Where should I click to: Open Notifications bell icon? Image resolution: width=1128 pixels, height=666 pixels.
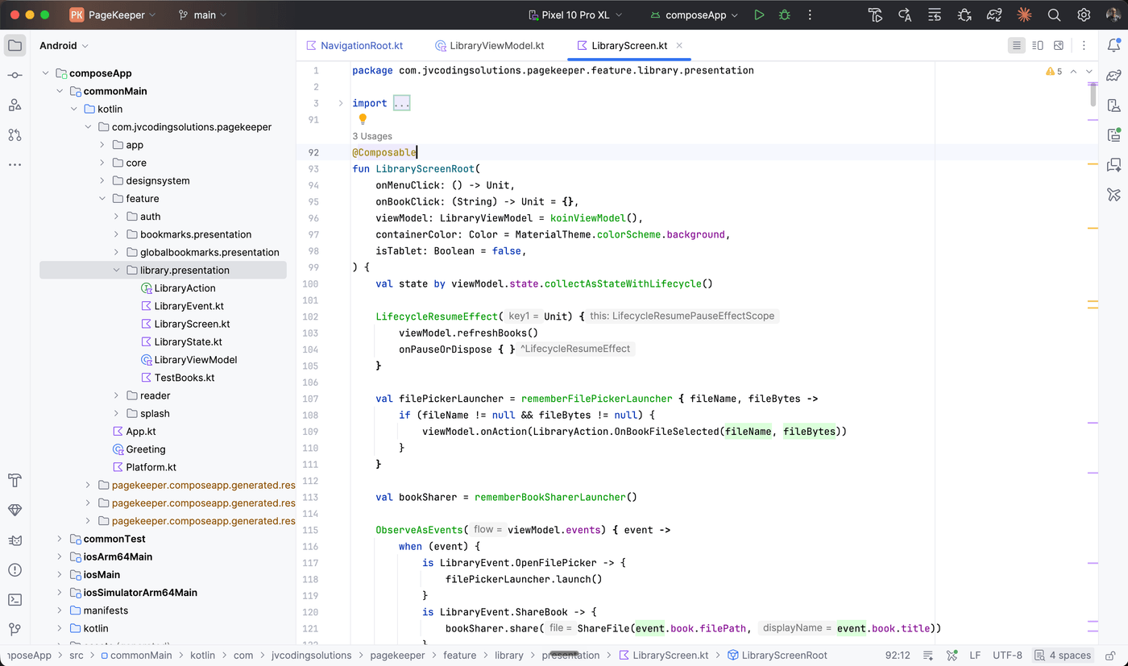1113,45
